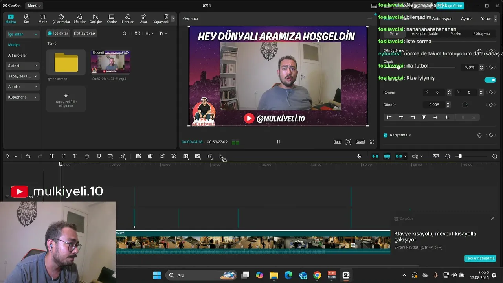Add keyframe diamond for Ölçek
The width and height of the screenshot is (503, 283).
point(491,68)
